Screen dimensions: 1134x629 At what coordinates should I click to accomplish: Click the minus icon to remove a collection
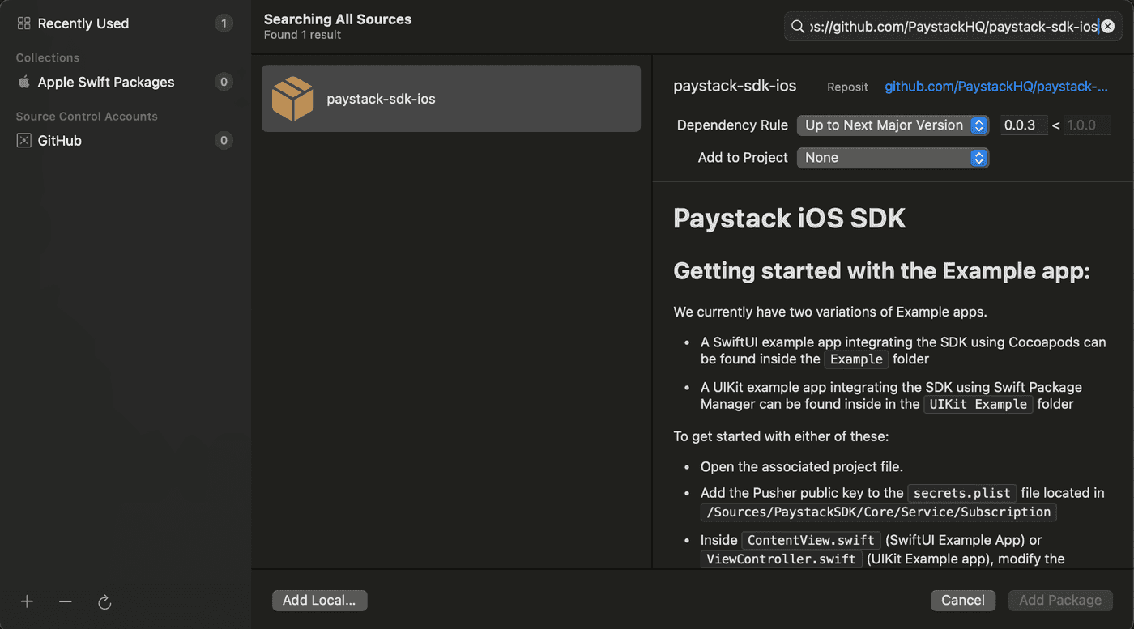point(66,601)
